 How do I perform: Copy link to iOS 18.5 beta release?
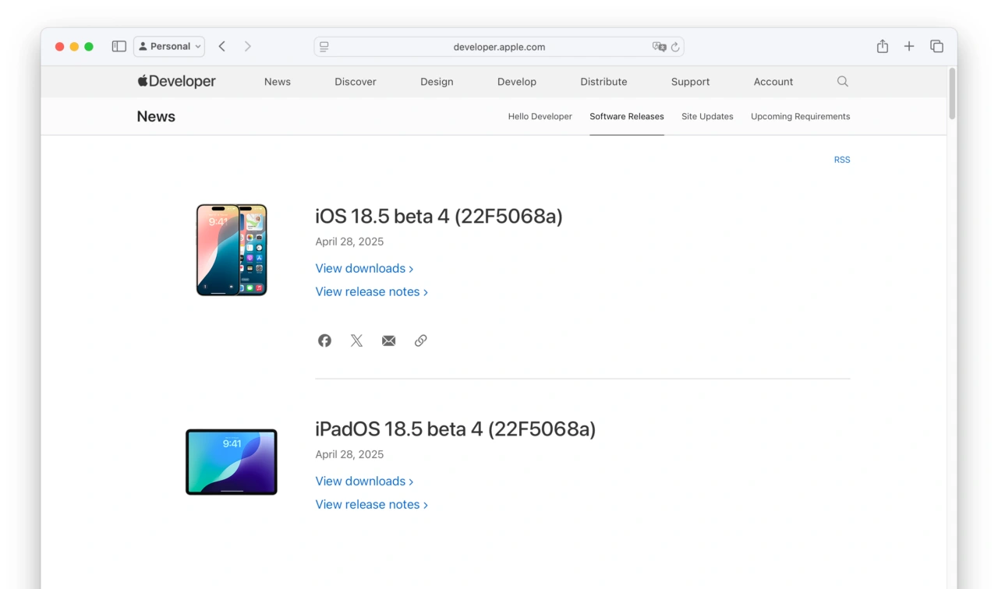[x=420, y=340]
